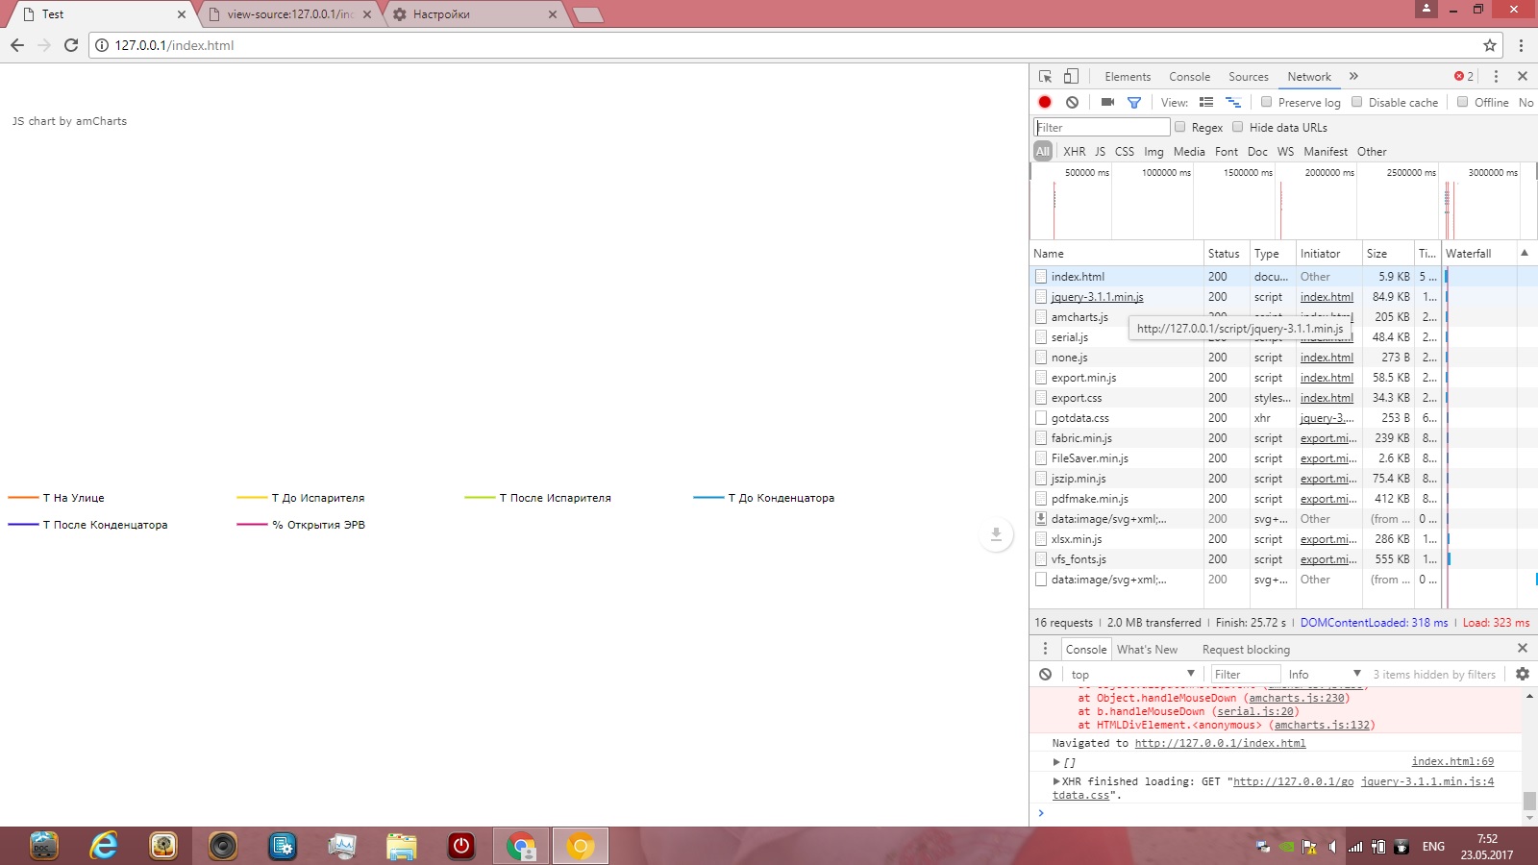
Task: Switch to the Sources tab
Action: (1248, 77)
